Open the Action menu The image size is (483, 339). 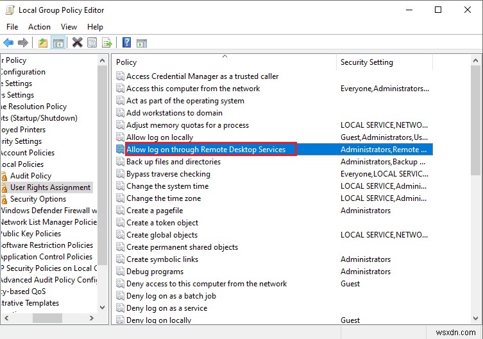[39, 27]
